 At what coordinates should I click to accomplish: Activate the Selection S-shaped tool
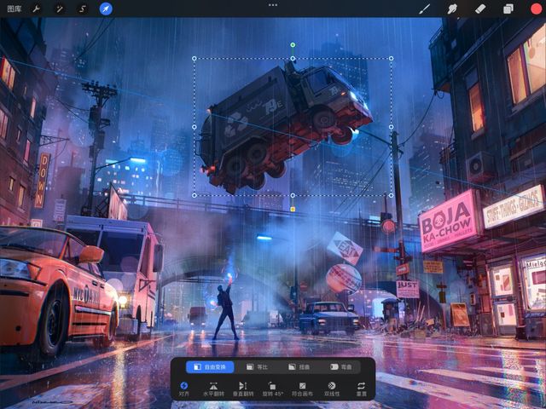point(83,9)
